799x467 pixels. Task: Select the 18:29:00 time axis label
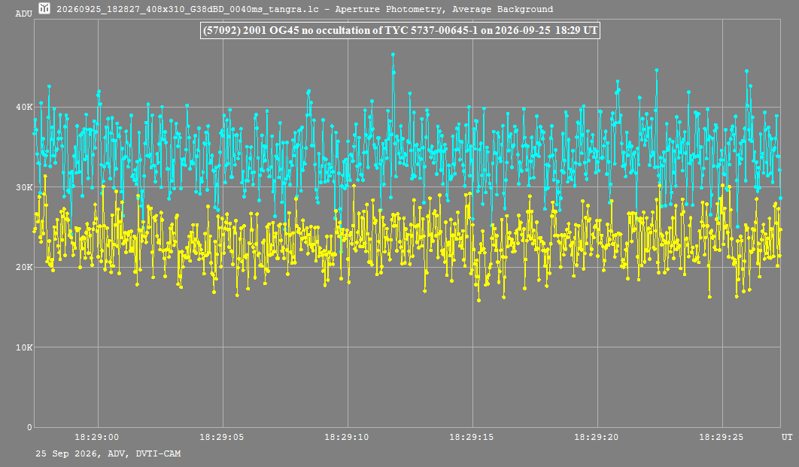(x=97, y=437)
